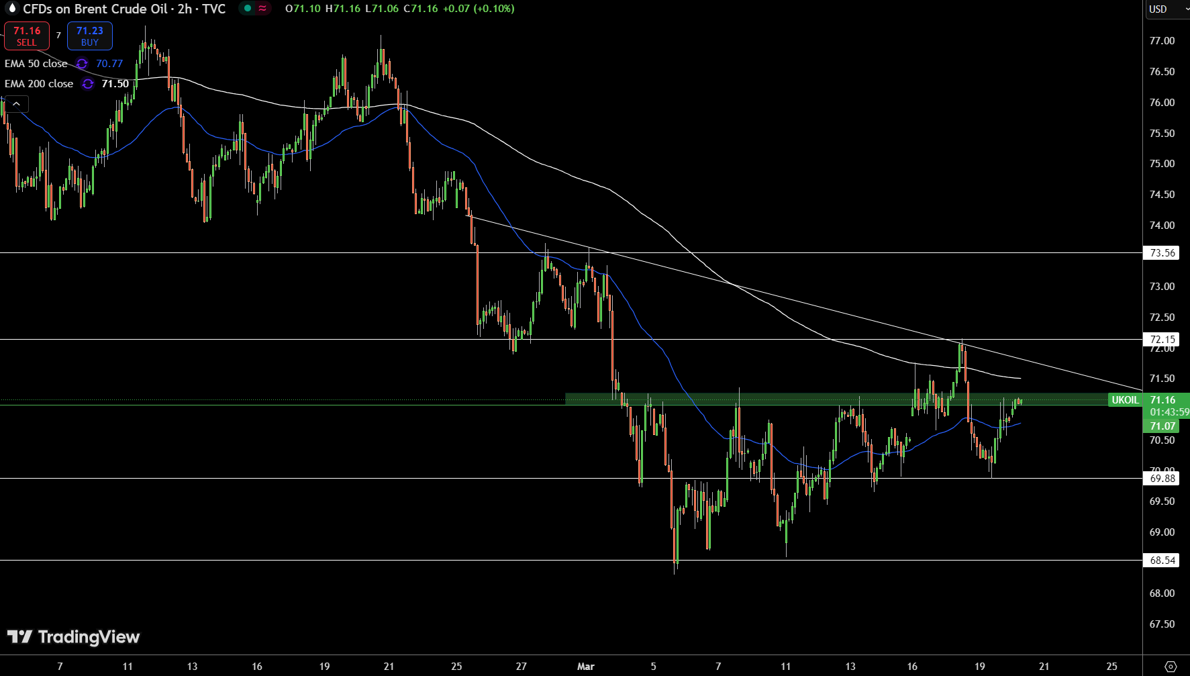Image resolution: width=1190 pixels, height=676 pixels.
Task: Click the green 71.07 price label
Action: coord(1162,426)
